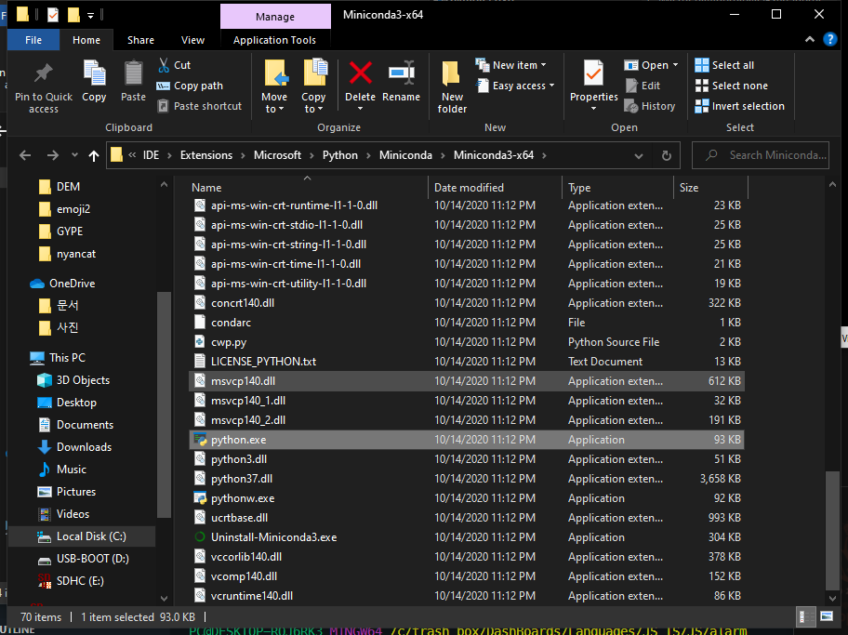Click Invert selection

coord(739,106)
